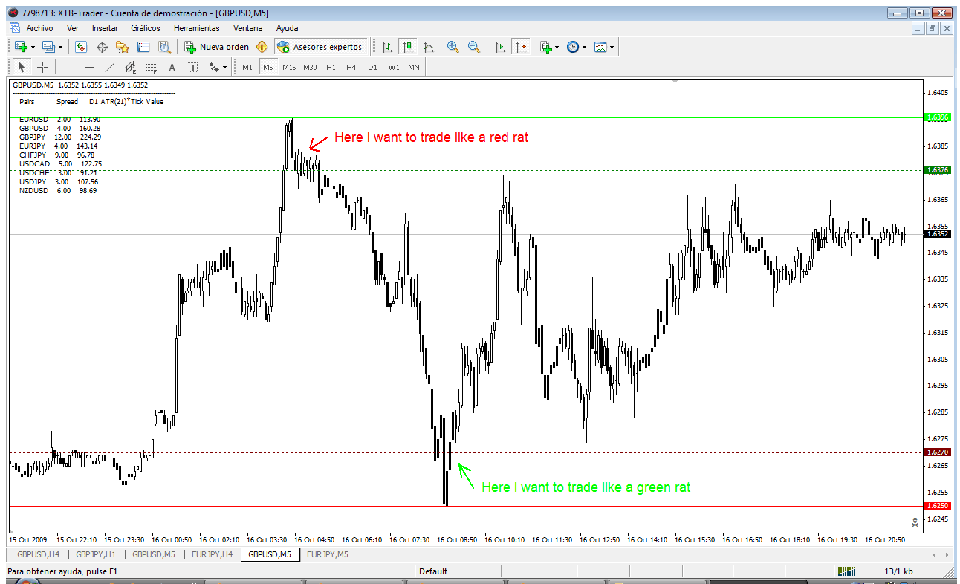Switch timeframe to M1
This screenshot has width=960, height=584.
click(247, 67)
